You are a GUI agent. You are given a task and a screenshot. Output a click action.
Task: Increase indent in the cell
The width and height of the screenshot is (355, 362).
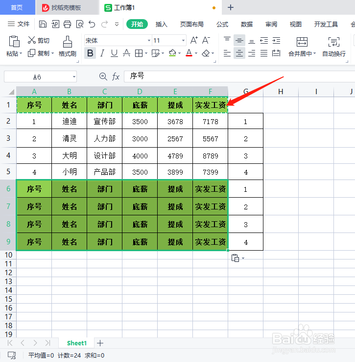(x=276, y=41)
